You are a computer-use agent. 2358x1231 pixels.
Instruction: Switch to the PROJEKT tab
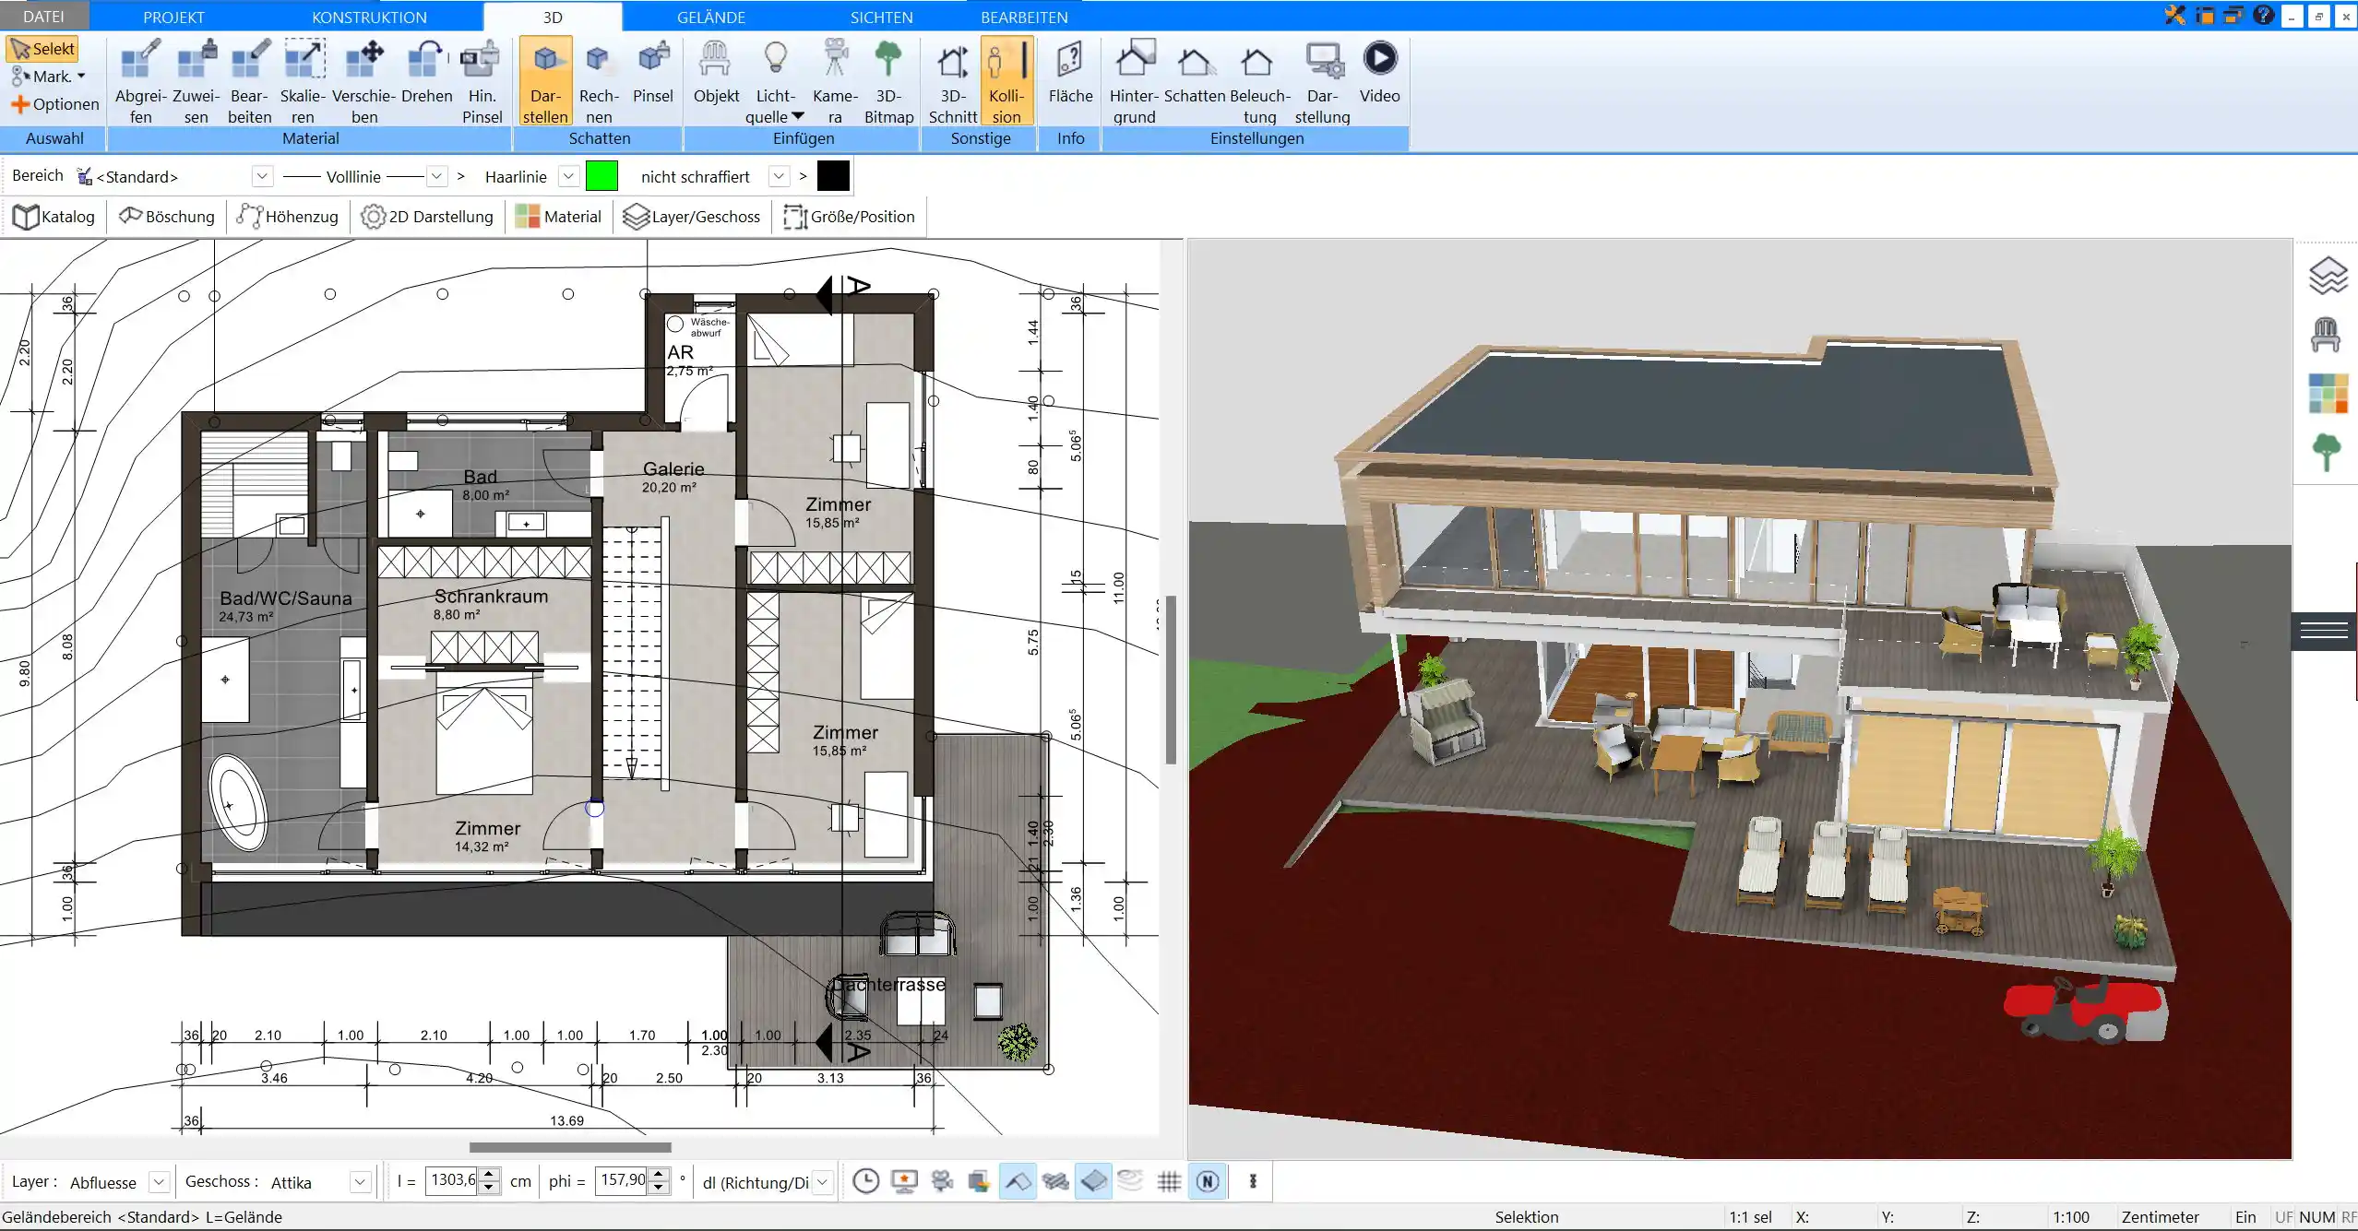(173, 17)
